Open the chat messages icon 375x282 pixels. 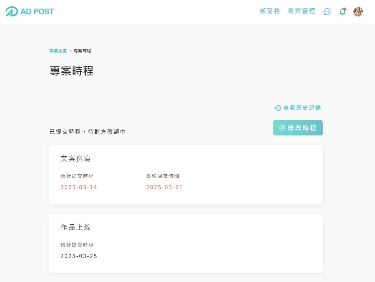[x=327, y=11]
